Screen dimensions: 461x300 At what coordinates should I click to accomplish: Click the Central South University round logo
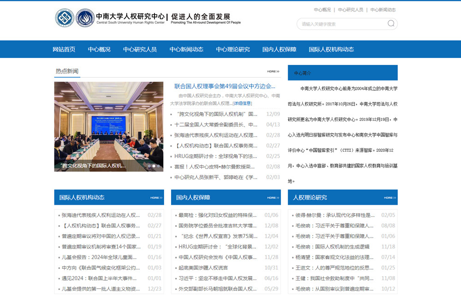[65, 18]
